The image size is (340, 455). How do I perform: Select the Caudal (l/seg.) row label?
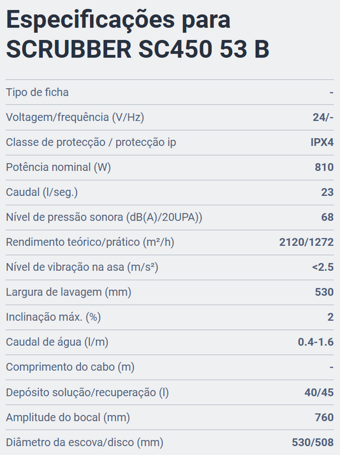pyautogui.click(x=42, y=192)
